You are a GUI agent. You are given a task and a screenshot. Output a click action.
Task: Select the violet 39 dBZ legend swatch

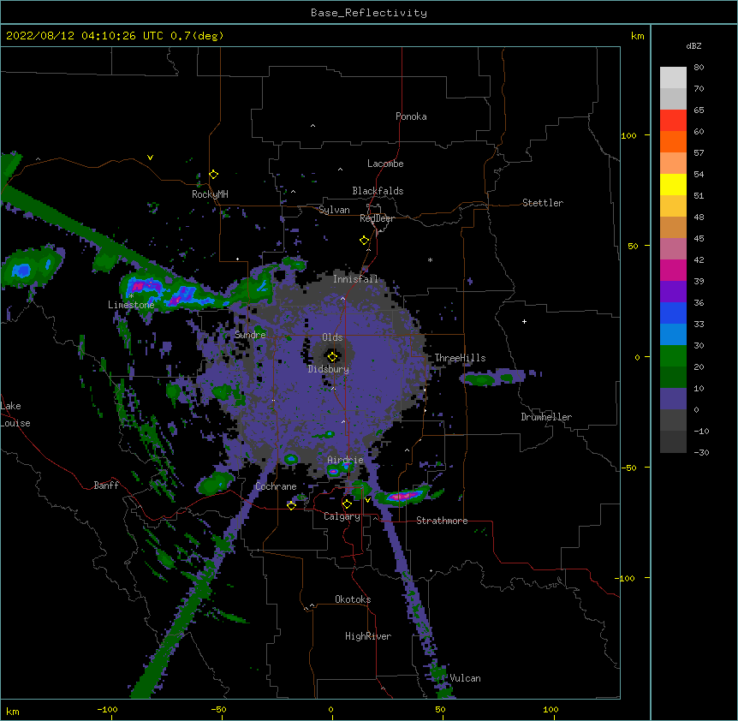(x=673, y=292)
